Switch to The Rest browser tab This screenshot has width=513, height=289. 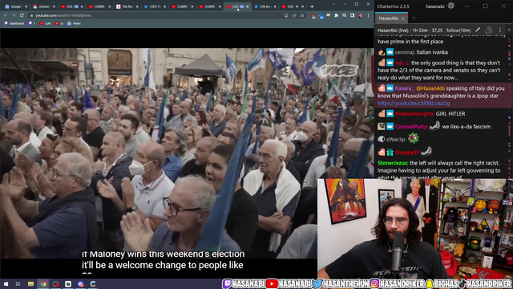pos(127,6)
